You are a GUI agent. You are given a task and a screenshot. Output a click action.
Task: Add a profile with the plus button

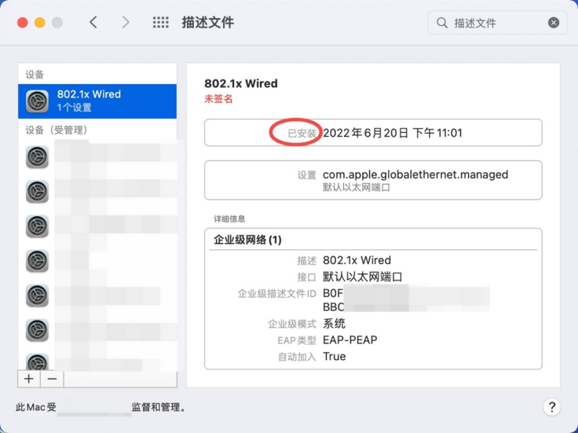click(x=29, y=379)
